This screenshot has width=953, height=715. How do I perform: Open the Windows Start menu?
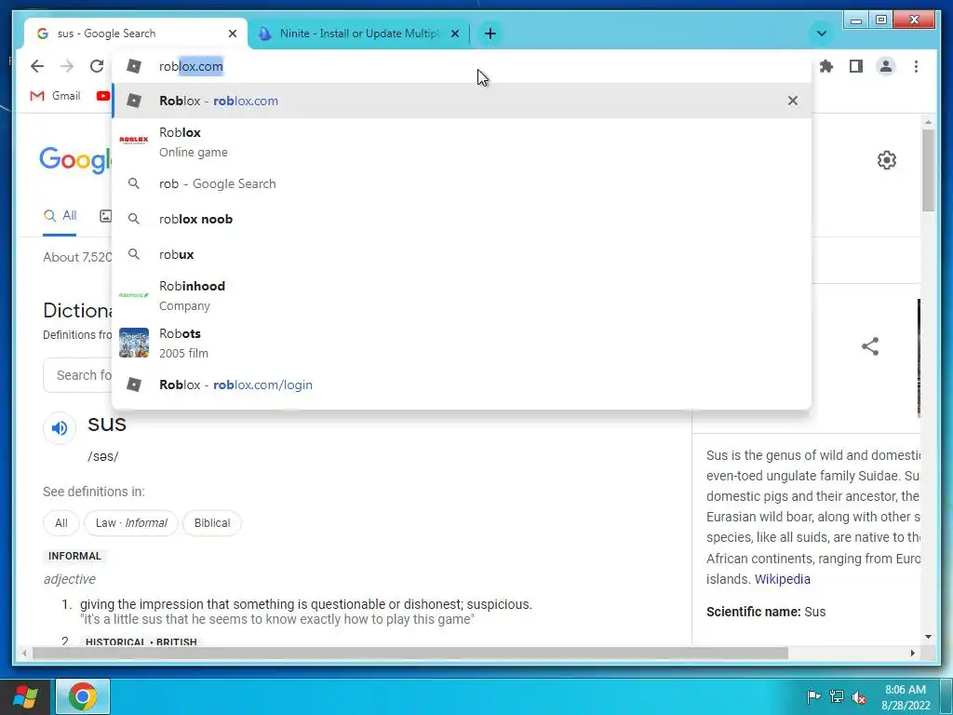tap(25, 696)
